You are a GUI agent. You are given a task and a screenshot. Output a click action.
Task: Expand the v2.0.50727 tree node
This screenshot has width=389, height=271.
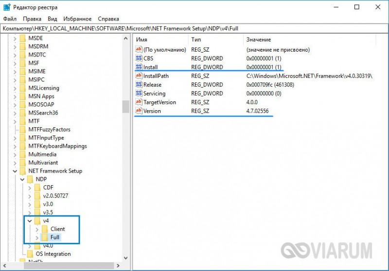click(x=30, y=196)
